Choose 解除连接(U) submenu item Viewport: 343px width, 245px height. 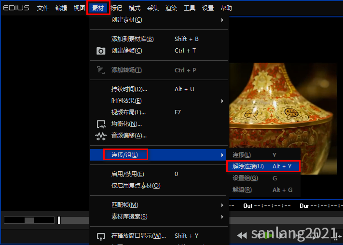[x=263, y=166]
